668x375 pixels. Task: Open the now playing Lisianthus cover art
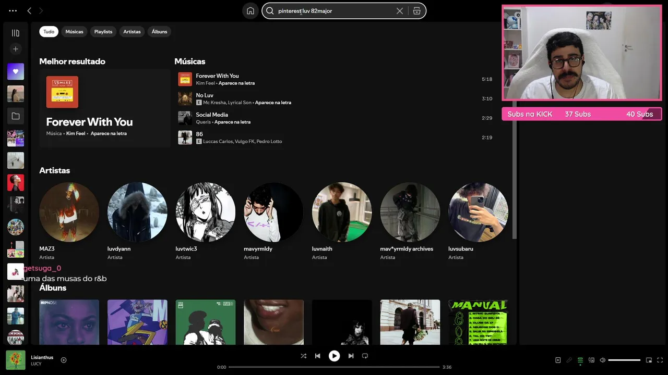pyautogui.click(x=16, y=360)
